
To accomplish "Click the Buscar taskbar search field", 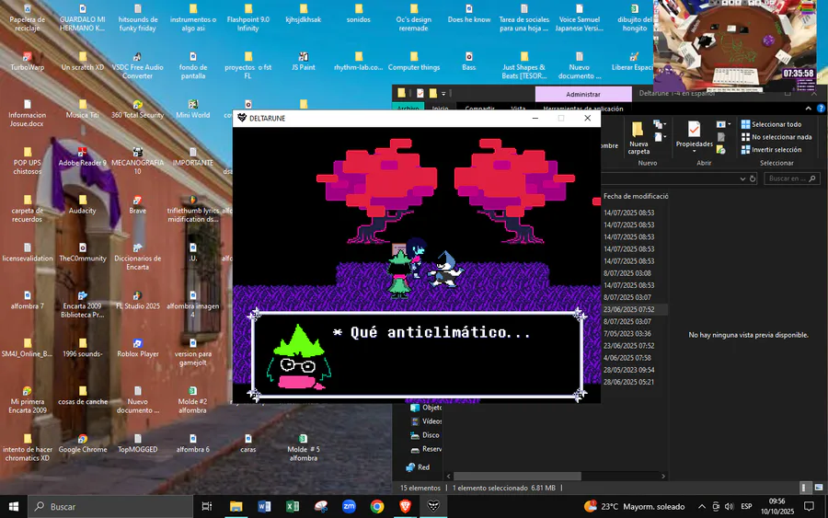I will [x=110, y=506].
